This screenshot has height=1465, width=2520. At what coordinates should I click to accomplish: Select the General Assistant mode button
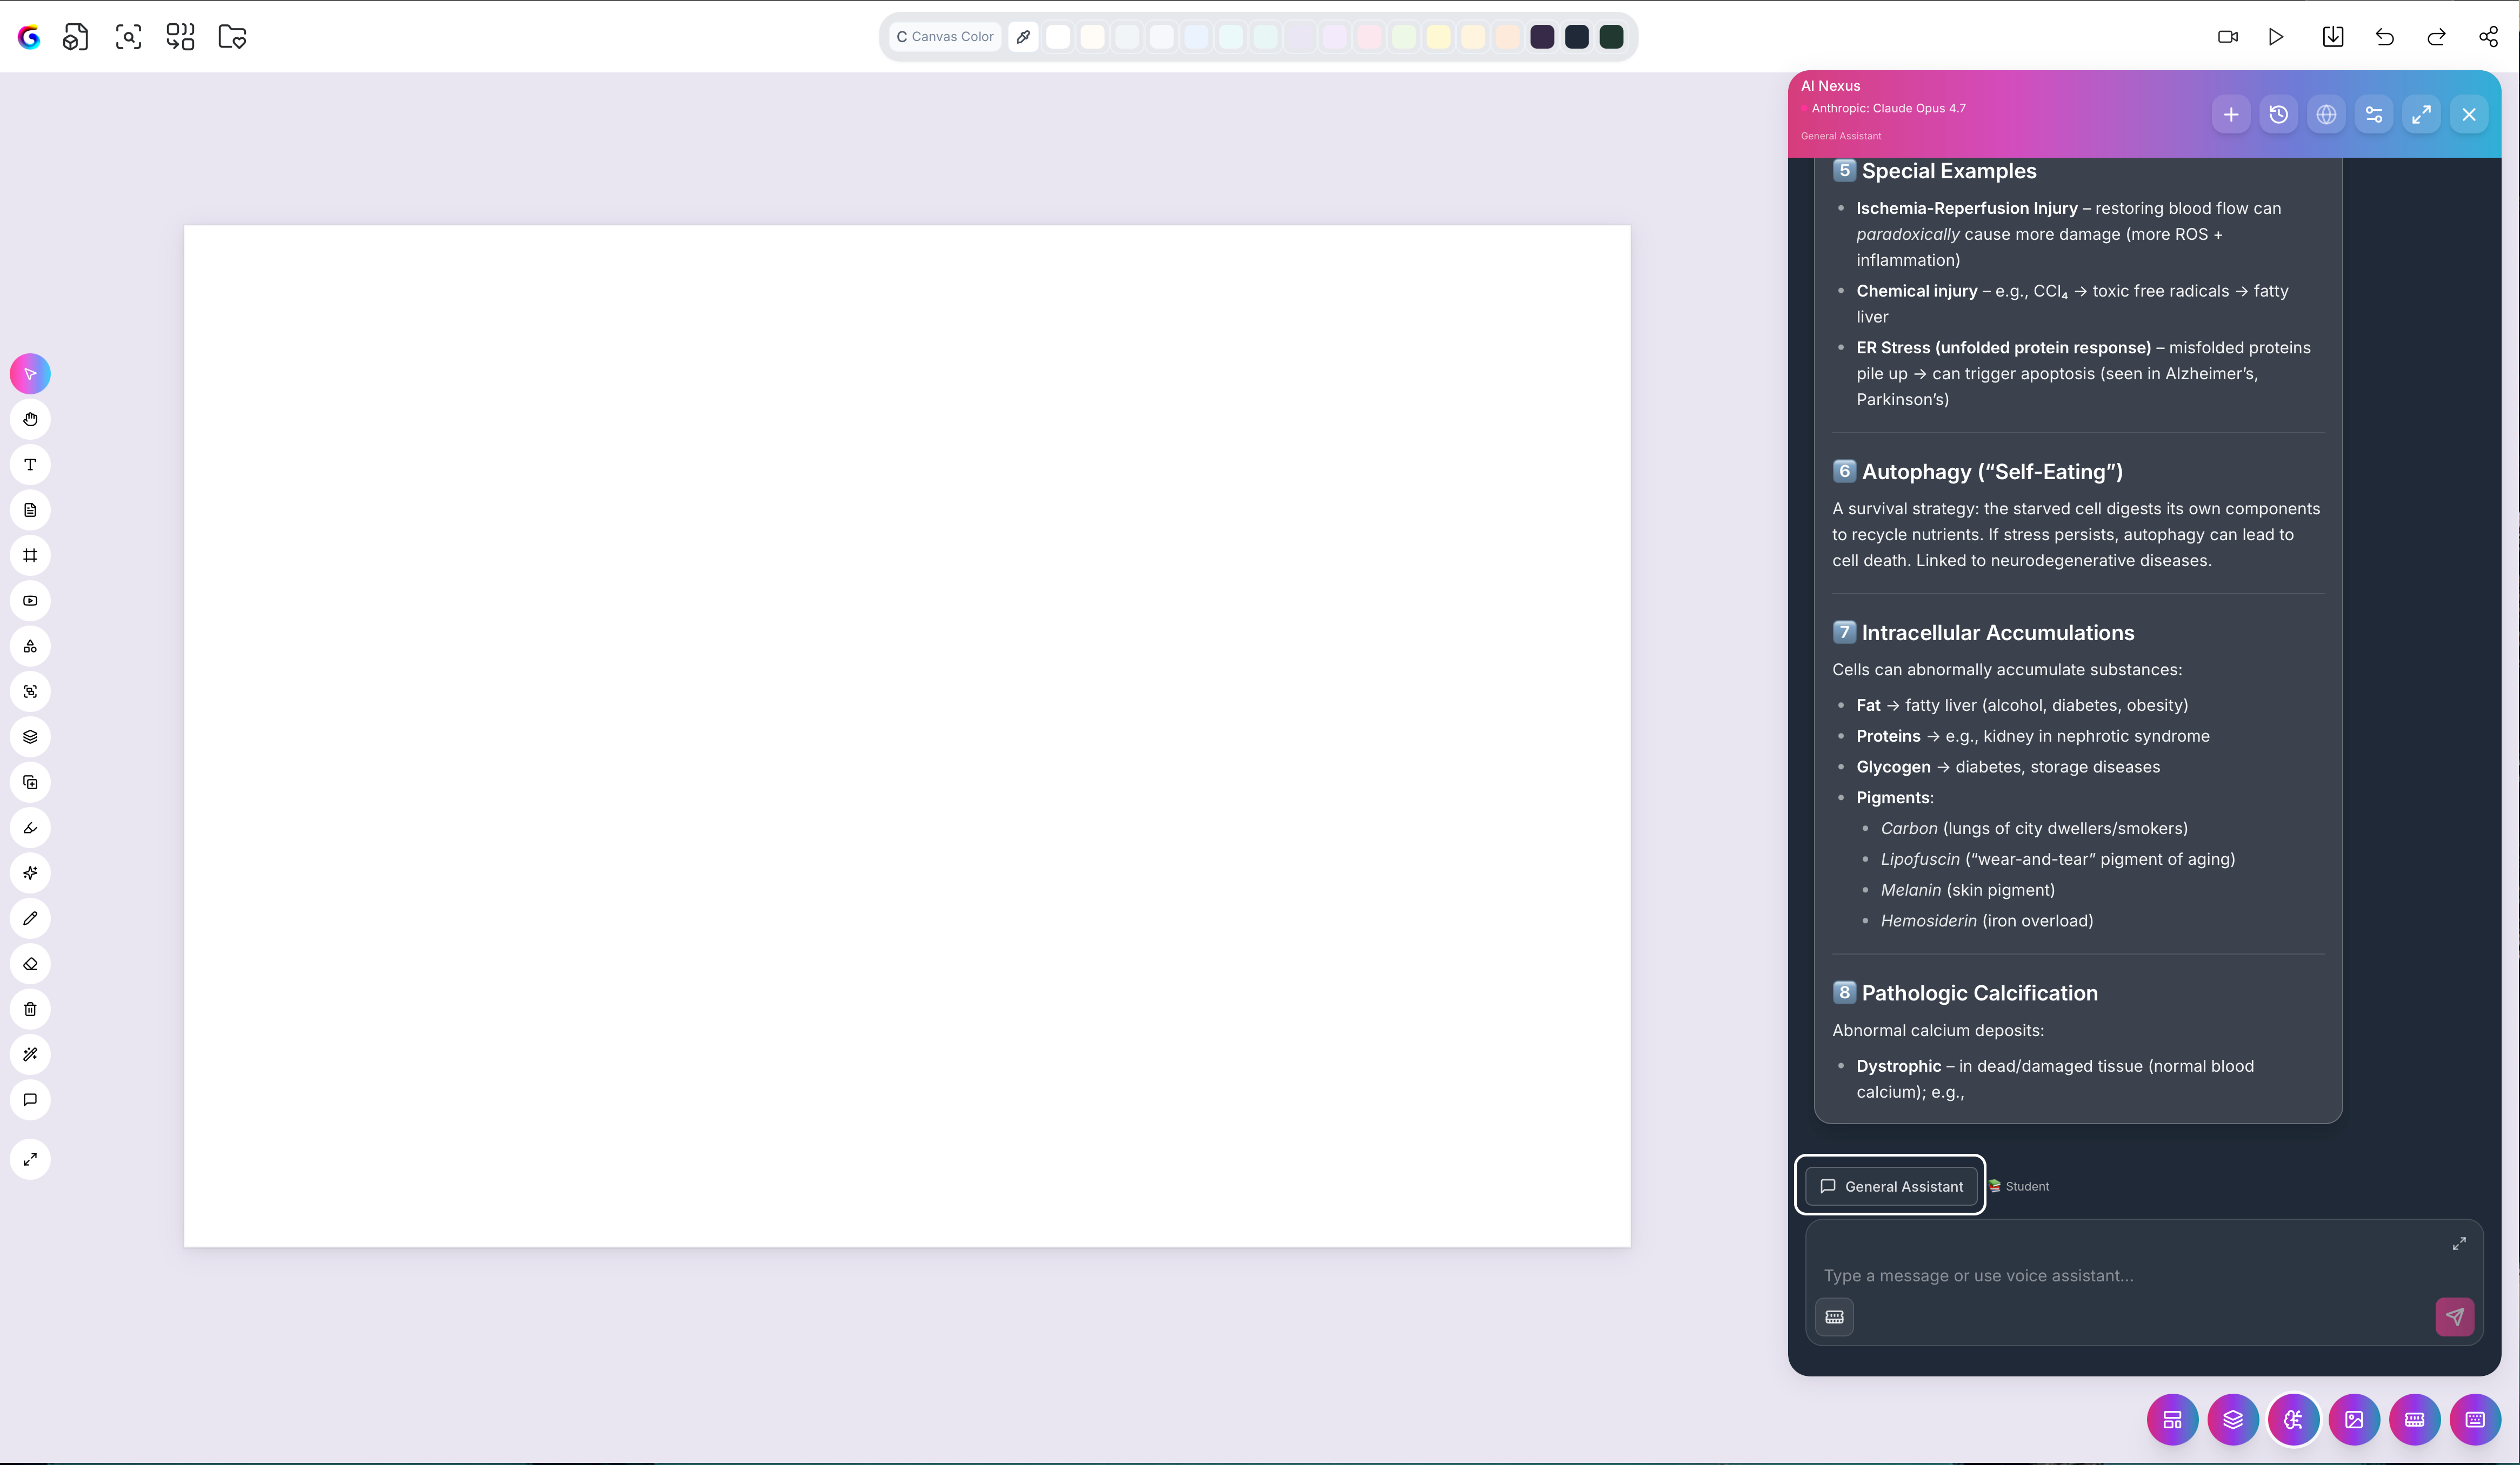click(1890, 1186)
